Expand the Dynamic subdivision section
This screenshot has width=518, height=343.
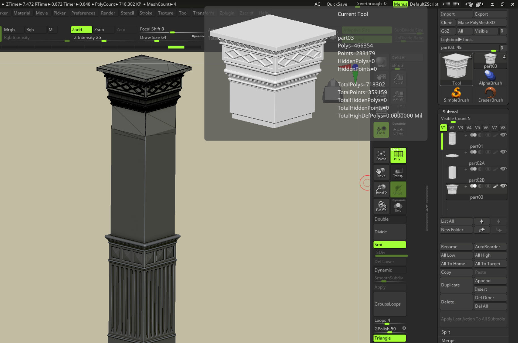click(x=390, y=270)
